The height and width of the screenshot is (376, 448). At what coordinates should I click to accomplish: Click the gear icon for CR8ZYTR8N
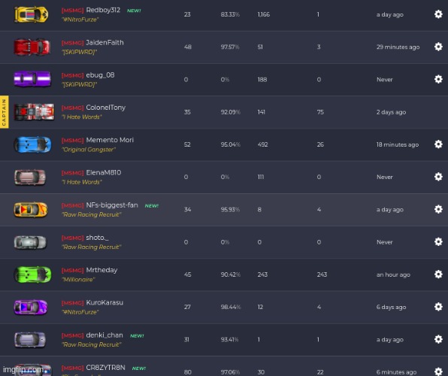point(438,371)
